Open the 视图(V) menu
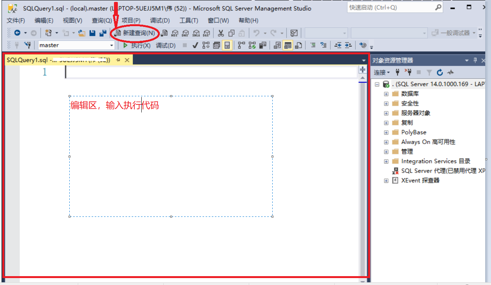The height and width of the screenshot is (285, 491). (x=72, y=20)
